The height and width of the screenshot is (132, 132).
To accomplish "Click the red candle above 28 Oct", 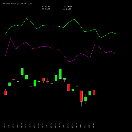I will (5, 93).
